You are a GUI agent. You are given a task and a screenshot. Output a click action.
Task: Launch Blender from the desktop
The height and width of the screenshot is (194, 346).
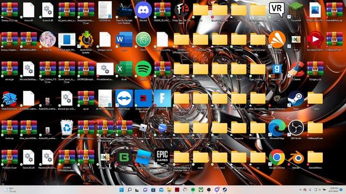296,157
